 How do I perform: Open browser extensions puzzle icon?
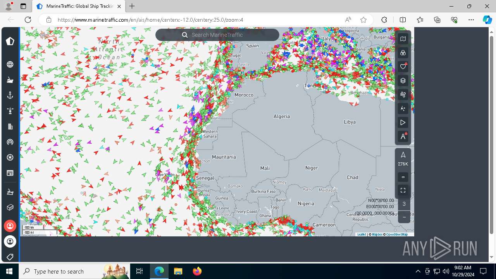pyautogui.click(x=384, y=20)
